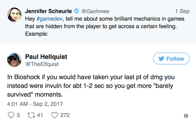Click the Bioshock tweet text
The height and width of the screenshot is (123, 196).
(91, 86)
